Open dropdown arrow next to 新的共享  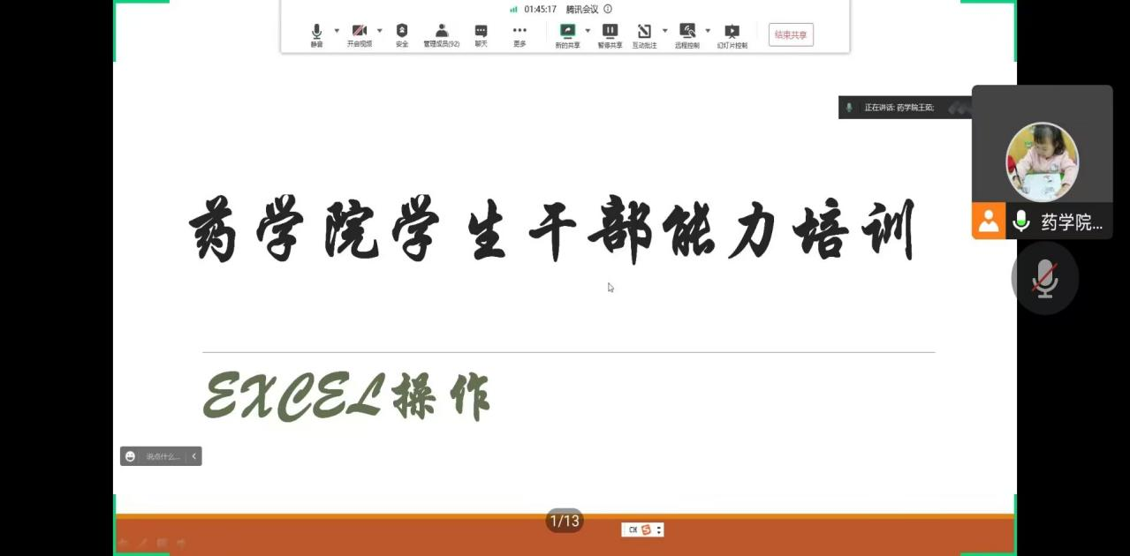point(588,31)
